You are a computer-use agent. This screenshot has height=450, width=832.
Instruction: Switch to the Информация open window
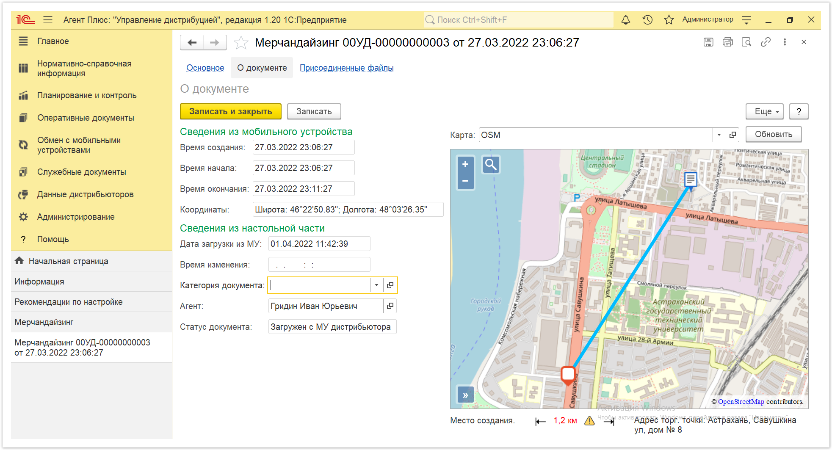pos(91,282)
